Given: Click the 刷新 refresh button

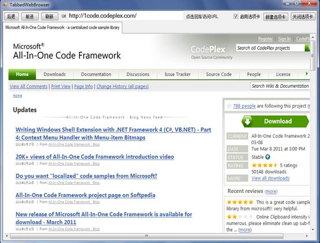Looking at the screenshot, I should [x=50, y=17].
